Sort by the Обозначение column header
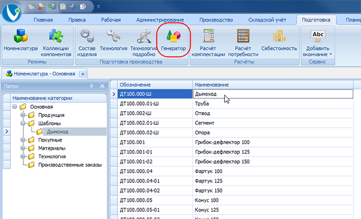This screenshot has width=361, height=219. pyautogui.click(x=155, y=85)
